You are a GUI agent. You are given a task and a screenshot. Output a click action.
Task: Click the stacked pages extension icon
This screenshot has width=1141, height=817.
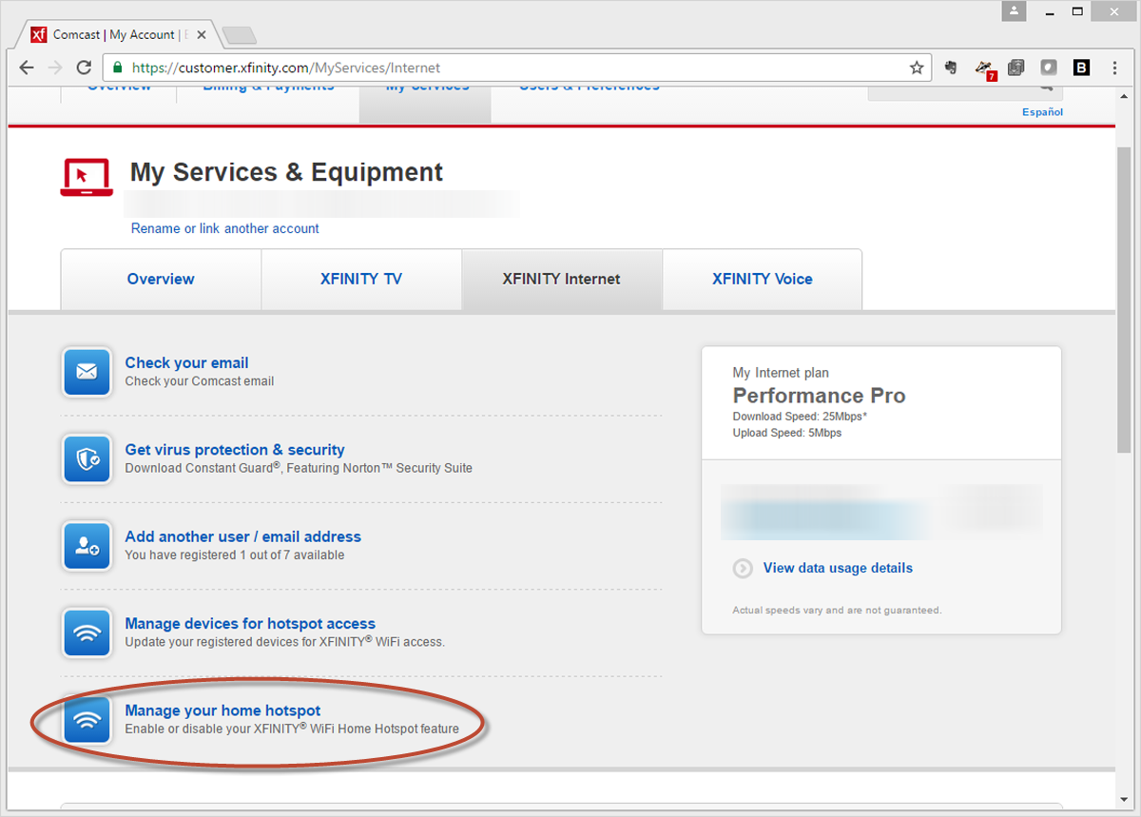click(1015, 68)
